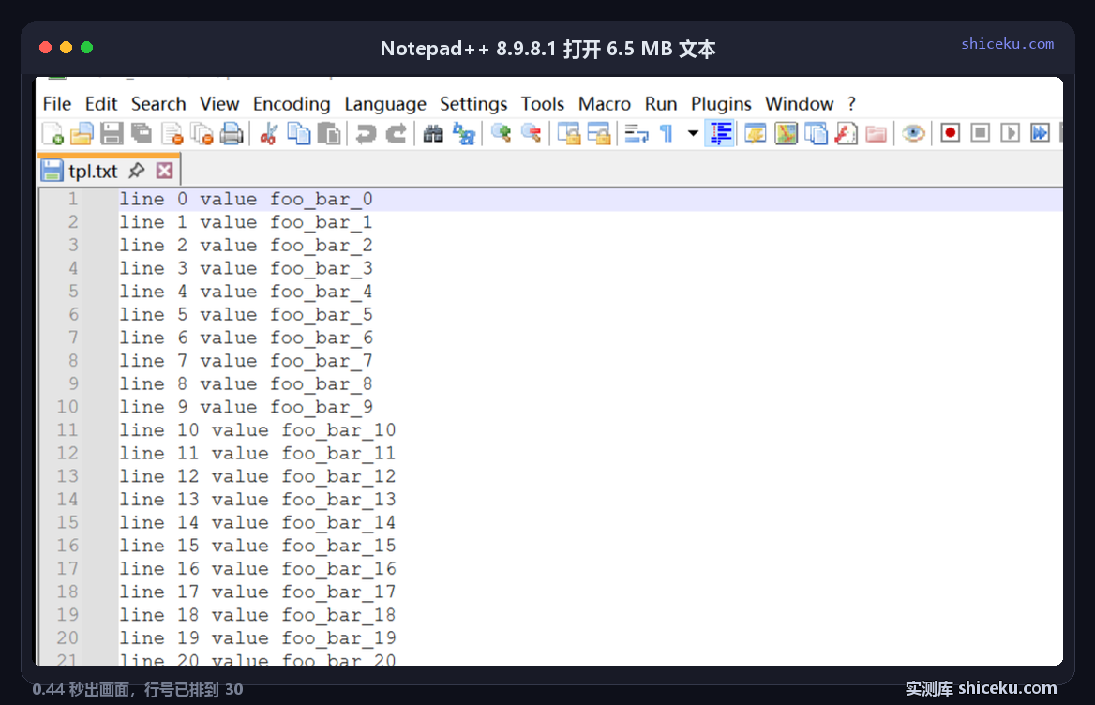Viewport: 1095px width, 705px height.
Task: Open the Run menu
Action: tap(661, 104)
